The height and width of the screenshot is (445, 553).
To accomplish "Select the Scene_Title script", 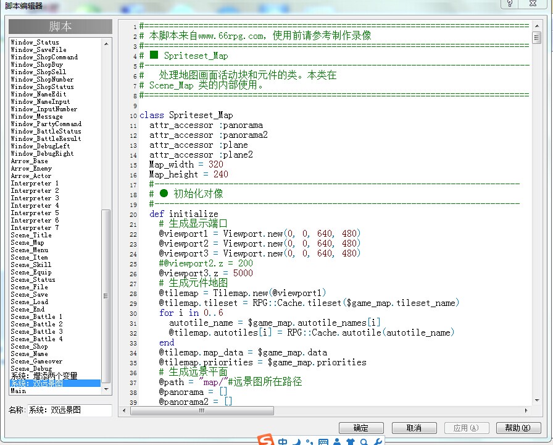I will [55, 235].
